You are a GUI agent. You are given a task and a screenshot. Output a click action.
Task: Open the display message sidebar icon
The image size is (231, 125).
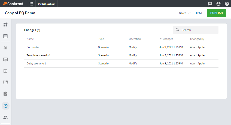[x=5, y=59]
